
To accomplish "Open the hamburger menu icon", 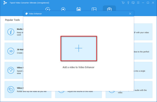I will 138,3.
